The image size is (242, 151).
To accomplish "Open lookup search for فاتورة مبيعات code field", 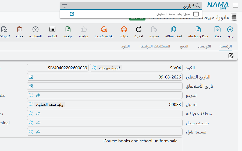I will [94, 68].
